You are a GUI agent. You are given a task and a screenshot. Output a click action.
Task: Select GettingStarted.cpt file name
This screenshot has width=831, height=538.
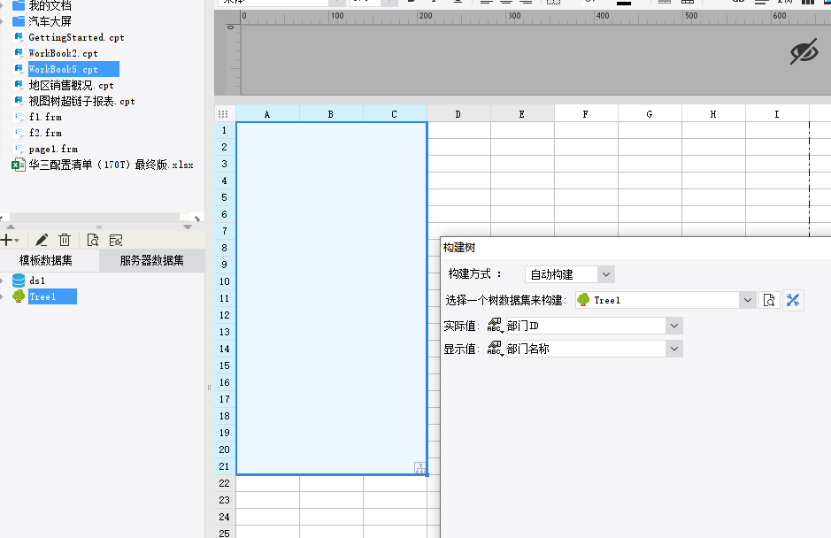76,37
